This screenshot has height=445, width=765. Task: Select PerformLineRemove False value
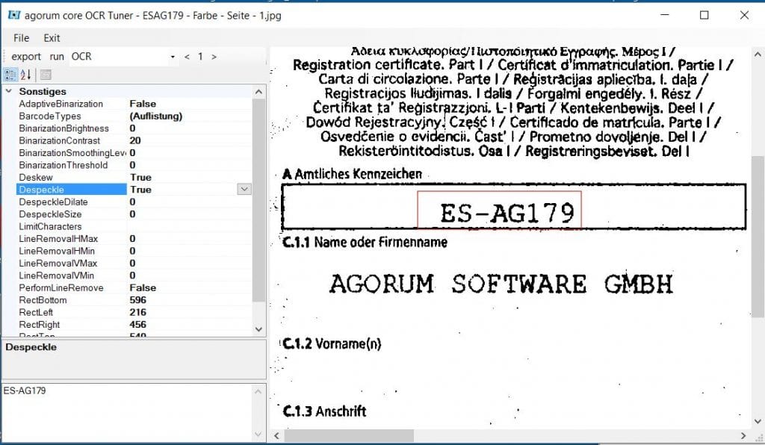coord(143,287)
